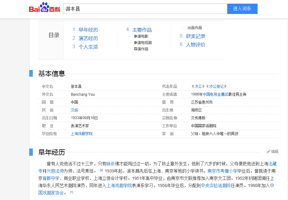Click the label 主要成就
The image size is (288, 200).
[x=169, y=95]
